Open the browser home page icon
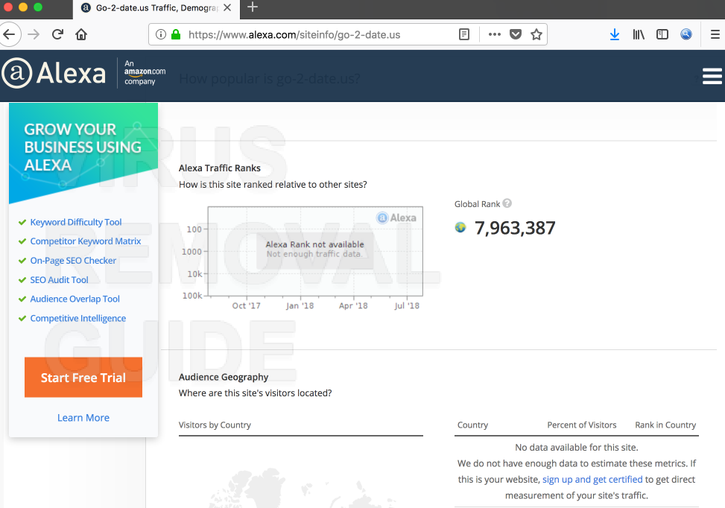Image resolution: width=725 pixels, height=508 pixels. [81, 34]
